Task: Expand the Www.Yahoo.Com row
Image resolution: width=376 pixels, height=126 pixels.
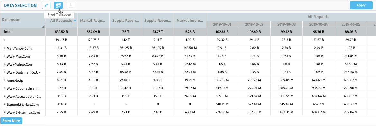Action: click(5, 64)
